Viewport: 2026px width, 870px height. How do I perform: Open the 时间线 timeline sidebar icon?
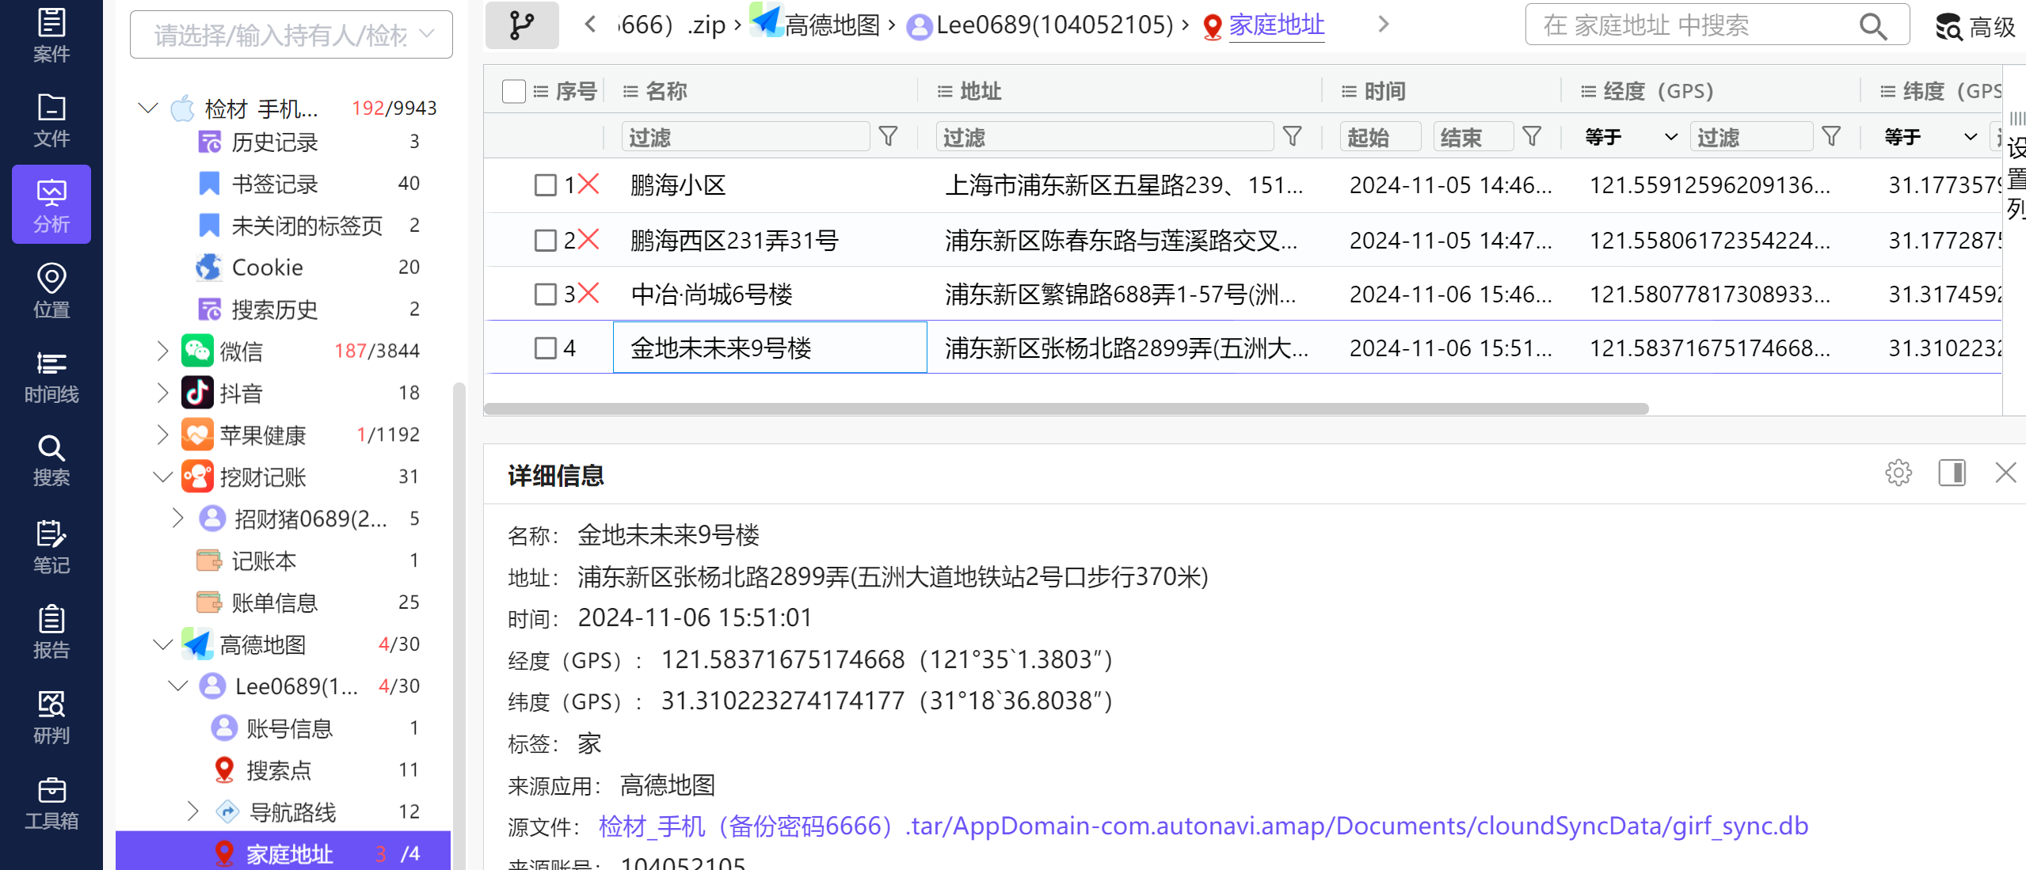tap(51, 376)
